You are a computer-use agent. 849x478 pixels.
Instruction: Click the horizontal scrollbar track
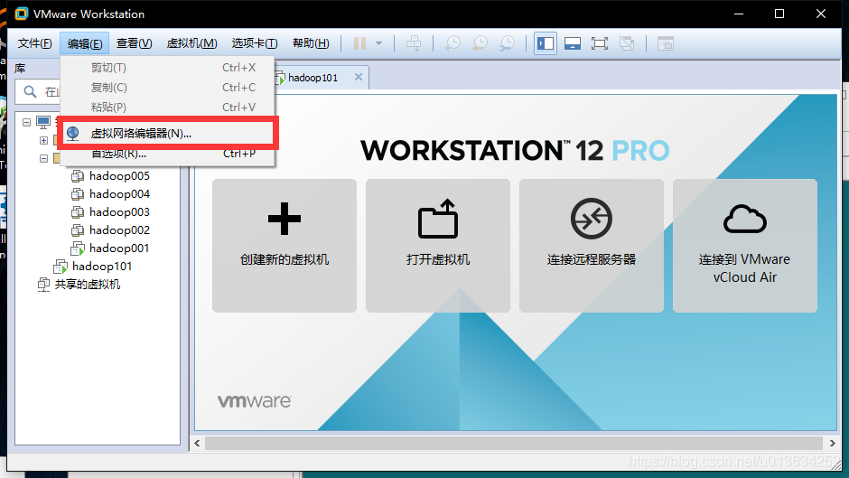click(515, 444)
